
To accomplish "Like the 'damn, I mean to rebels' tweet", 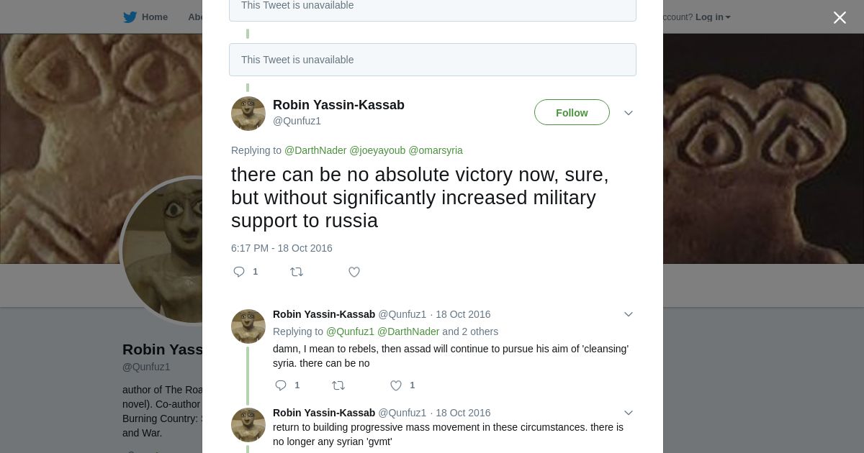I will (x=396, y=385).
